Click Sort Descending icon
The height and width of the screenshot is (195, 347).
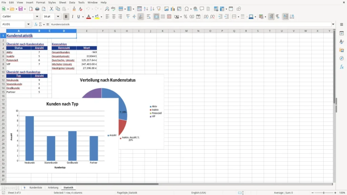[x=152, y=9]
